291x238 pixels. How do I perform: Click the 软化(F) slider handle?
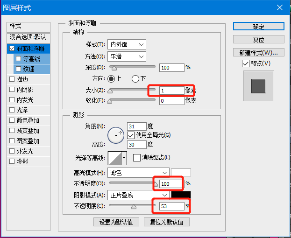pos(109,101)
